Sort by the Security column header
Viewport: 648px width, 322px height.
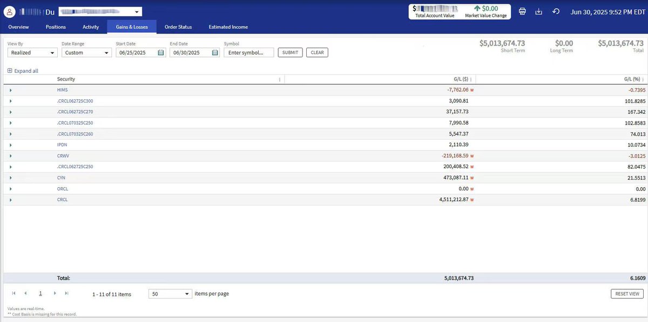coord(66,79)
